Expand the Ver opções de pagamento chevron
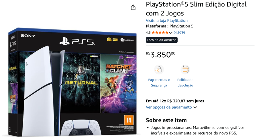 [x=195, y=107]
